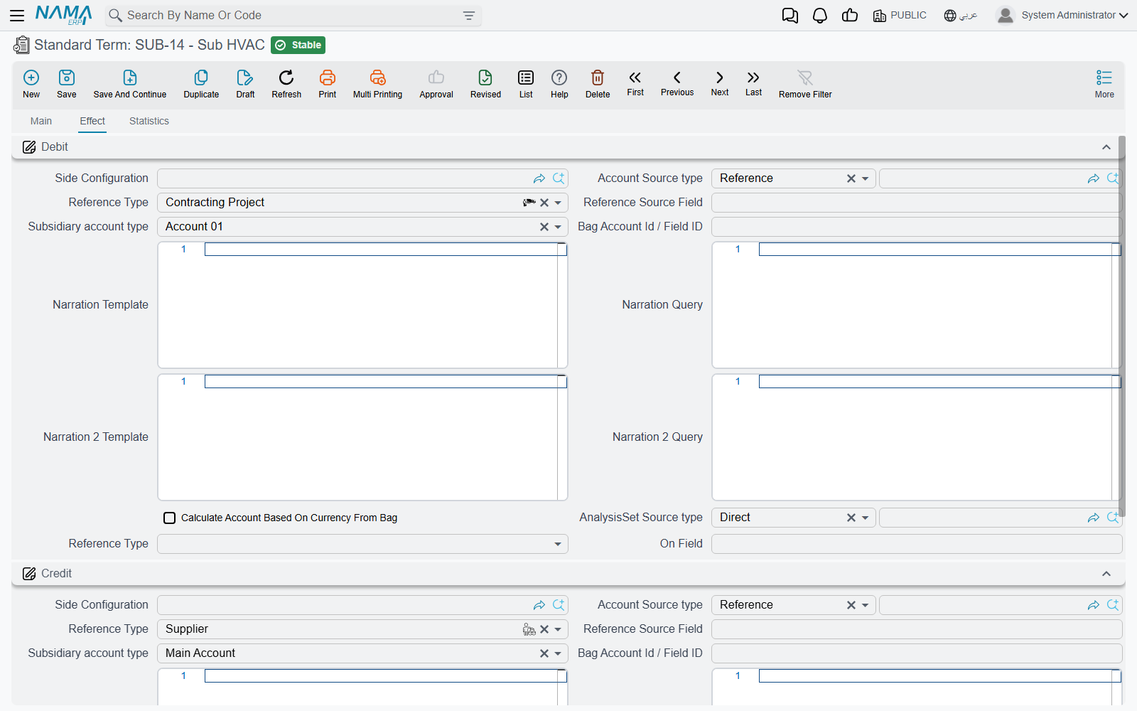This screenshot has width=1137, height=711.
Task: Clear Main Account subsidiary value
Action: click(544, 653)
